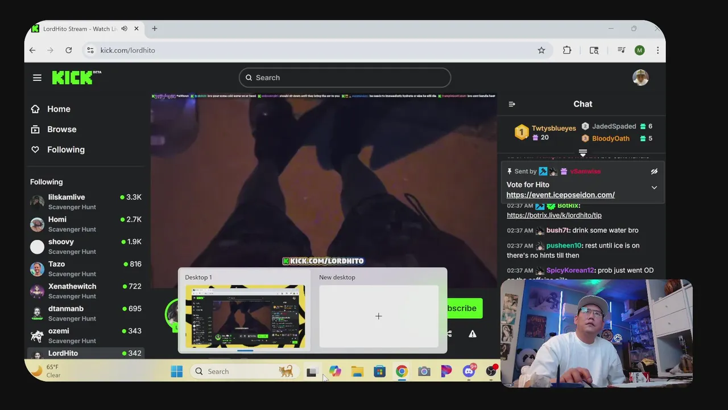Open File Explorer from taskbar
The height and width of the screenshot is (410, 728).
357,371
